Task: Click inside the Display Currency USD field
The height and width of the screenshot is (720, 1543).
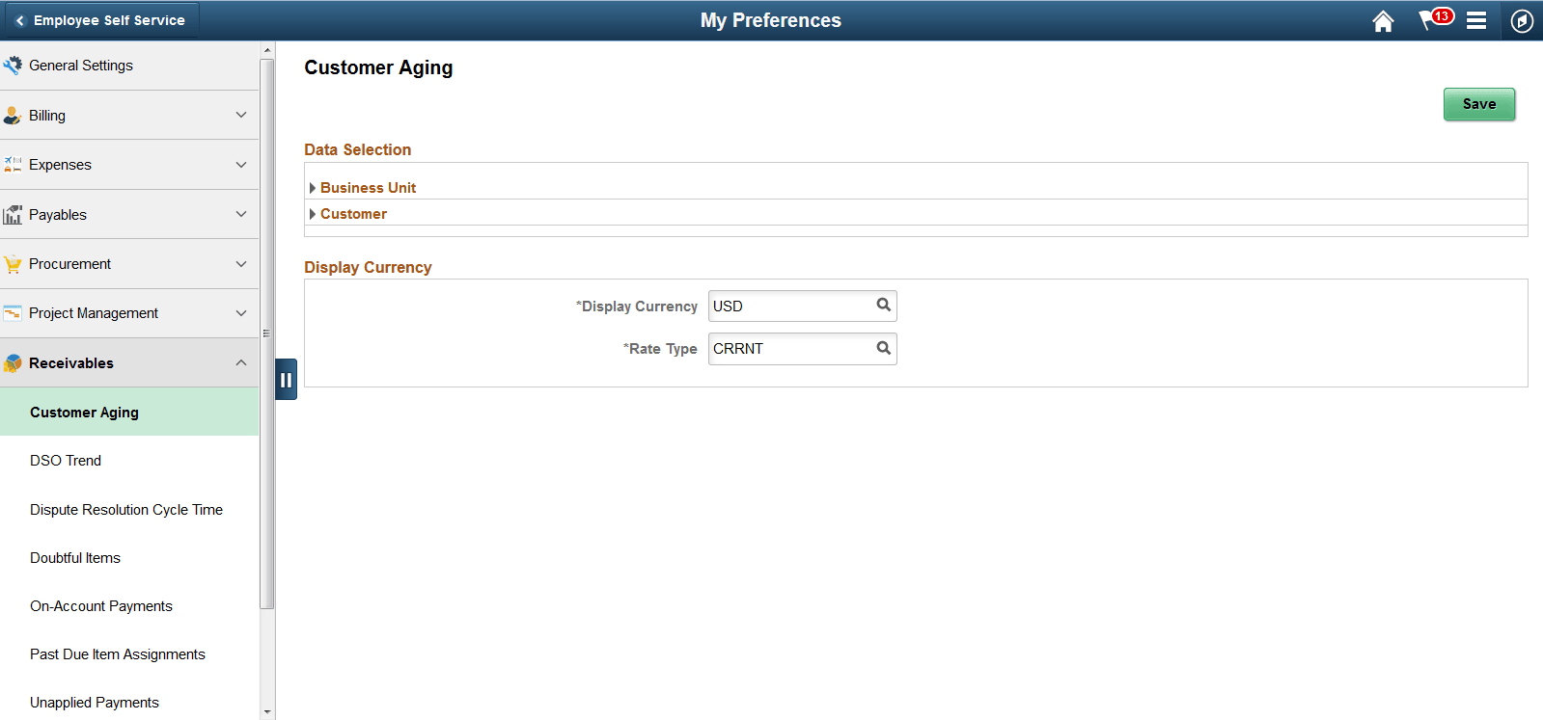Action: 782,305
